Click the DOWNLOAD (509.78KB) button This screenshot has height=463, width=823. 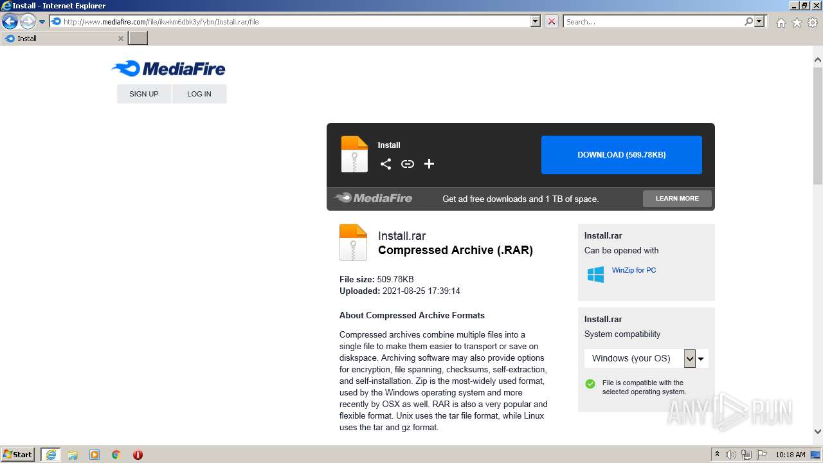(x=622, y=155)
